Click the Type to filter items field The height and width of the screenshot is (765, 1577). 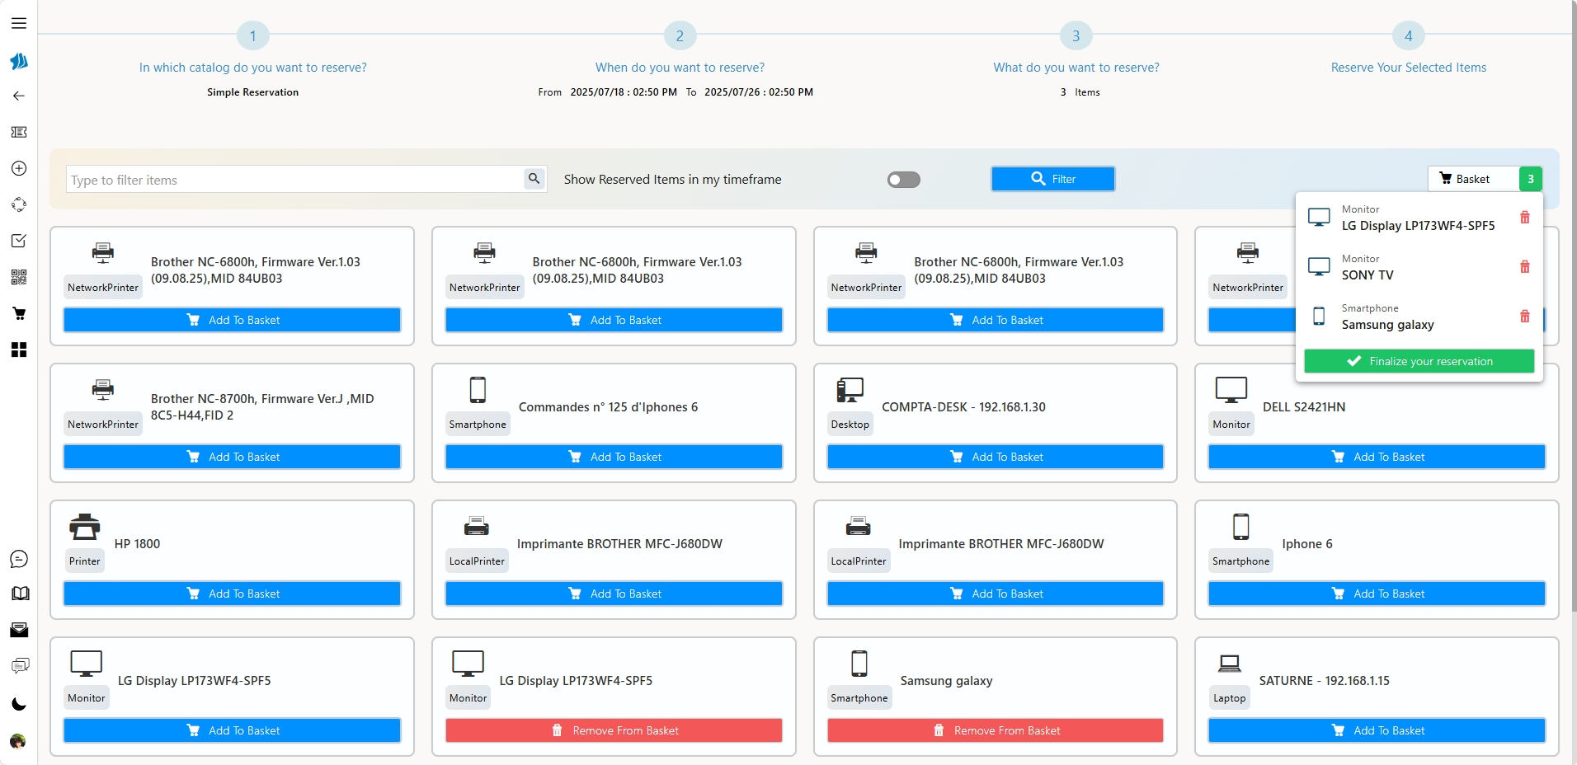[x=294, y=180]
